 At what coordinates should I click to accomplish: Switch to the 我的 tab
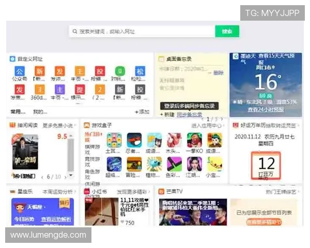(x=40, y=112)
